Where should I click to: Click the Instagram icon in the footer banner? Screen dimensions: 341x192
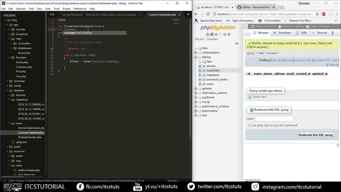255,187
